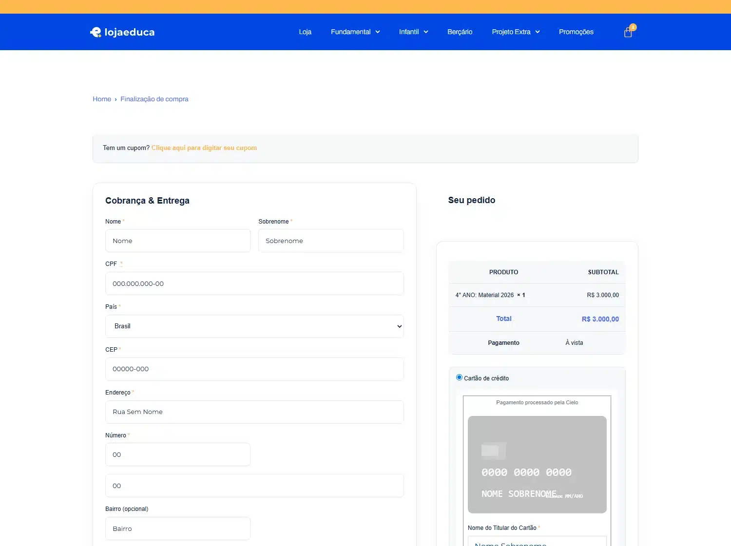Follow the Home breadcrumb link
The height and width of the screenshot is (546, 731).
pos(102,99)
